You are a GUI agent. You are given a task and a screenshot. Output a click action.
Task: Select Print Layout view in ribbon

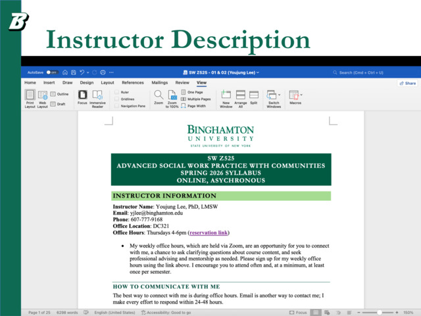pos(30,99)
